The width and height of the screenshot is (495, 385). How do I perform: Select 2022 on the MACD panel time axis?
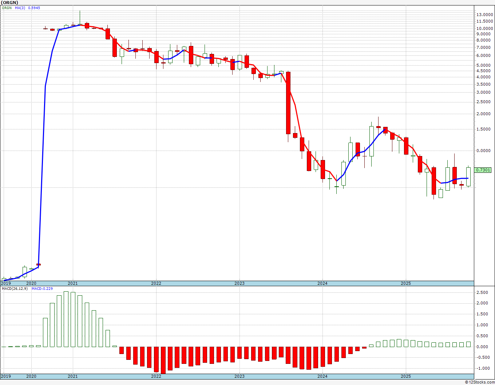coord(156,376)
